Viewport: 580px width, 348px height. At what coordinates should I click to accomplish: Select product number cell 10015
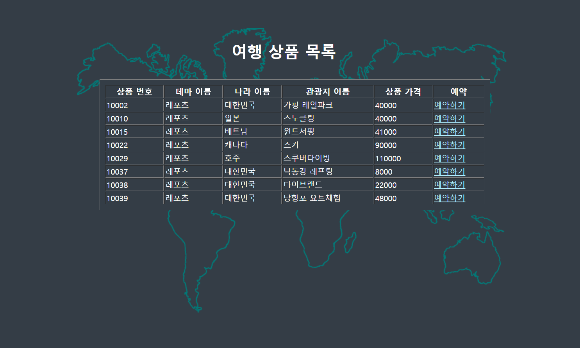pos(134,132)
